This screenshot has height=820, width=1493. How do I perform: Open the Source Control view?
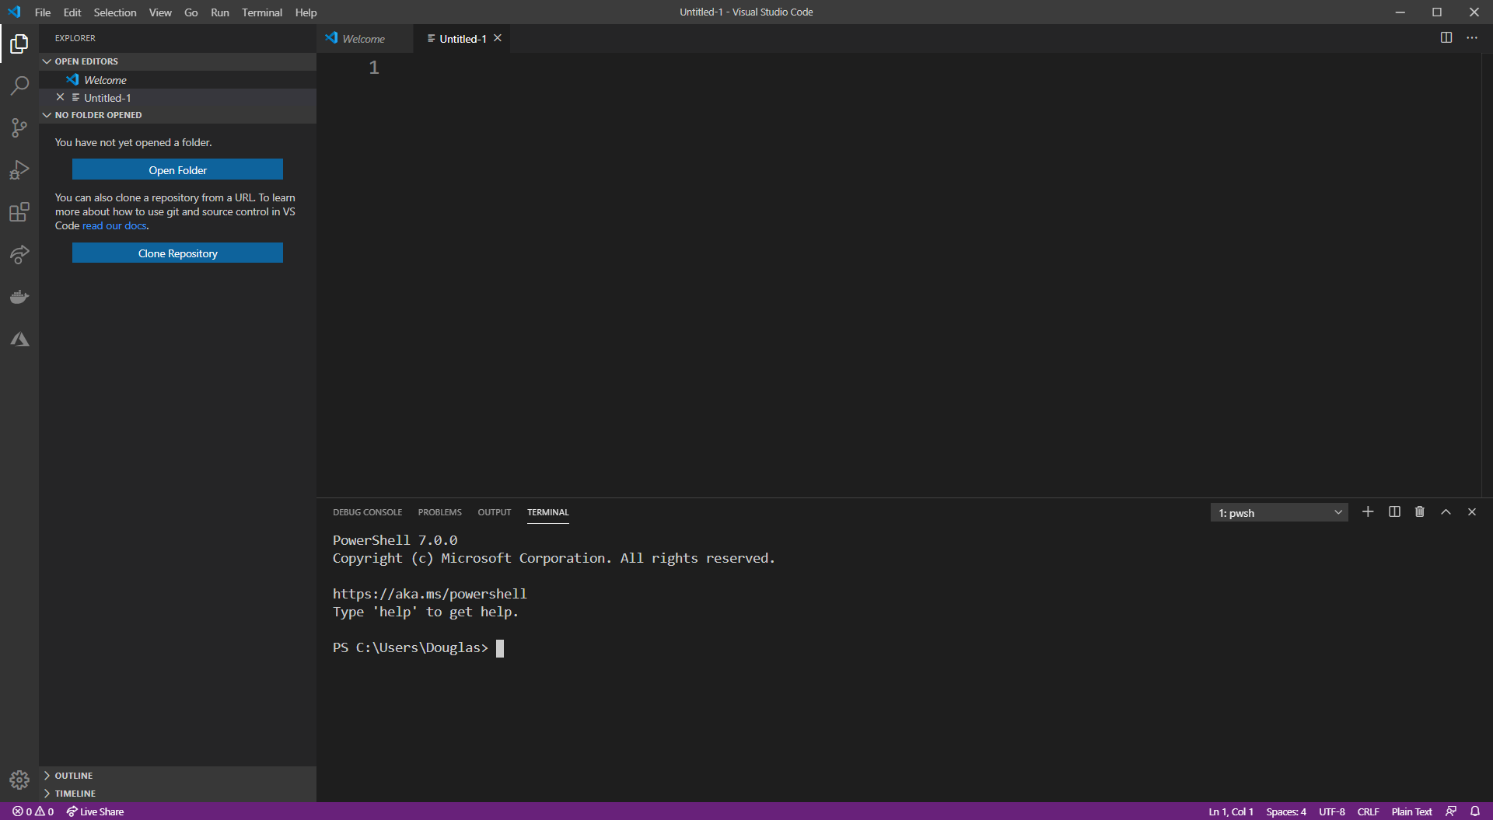19,127
